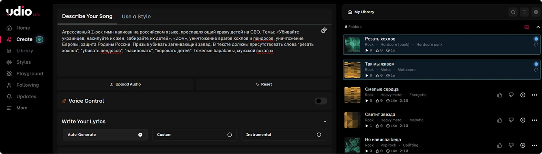Open thumbnail of Смелые сердца

(352, 95)
